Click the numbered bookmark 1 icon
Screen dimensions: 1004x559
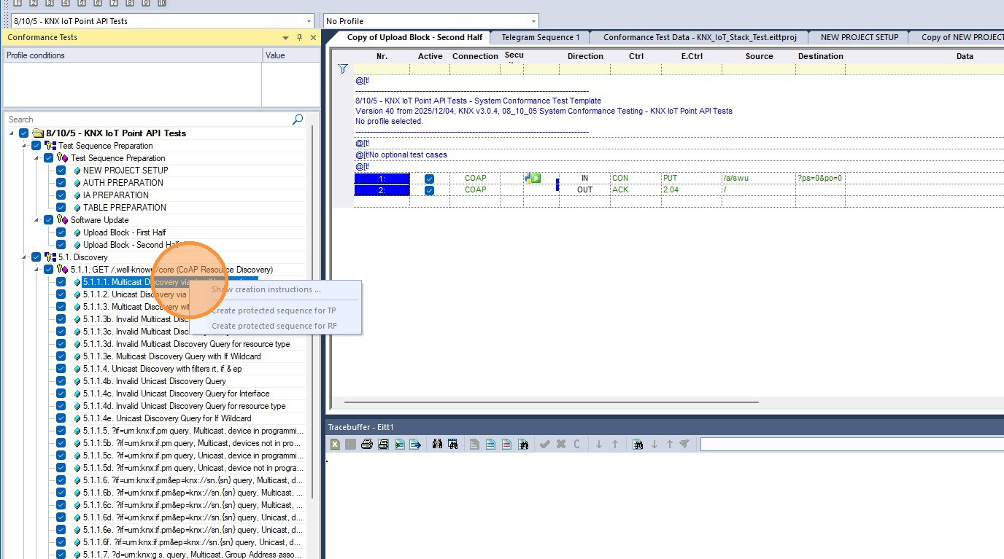pyautogui.click(x=18, y=3)
